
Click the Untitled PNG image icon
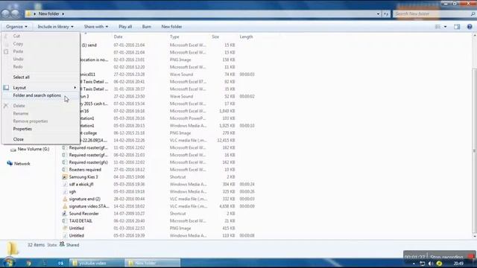point(65,229)
